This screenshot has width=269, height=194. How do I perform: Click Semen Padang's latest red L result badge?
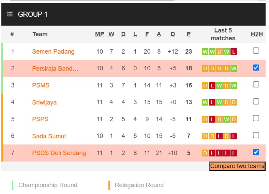point(234,52)
